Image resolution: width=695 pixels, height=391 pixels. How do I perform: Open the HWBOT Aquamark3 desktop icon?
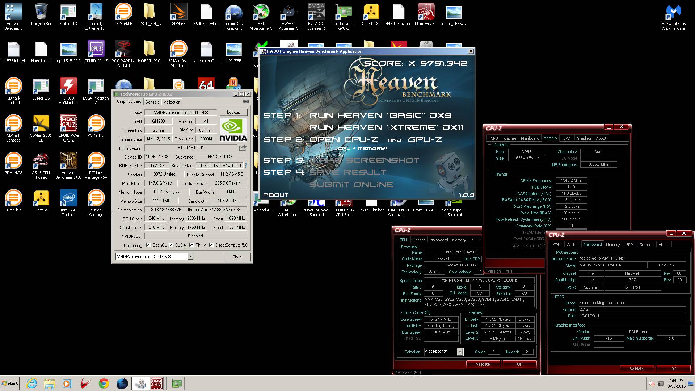pyautogui.click(x=288, y=16)
